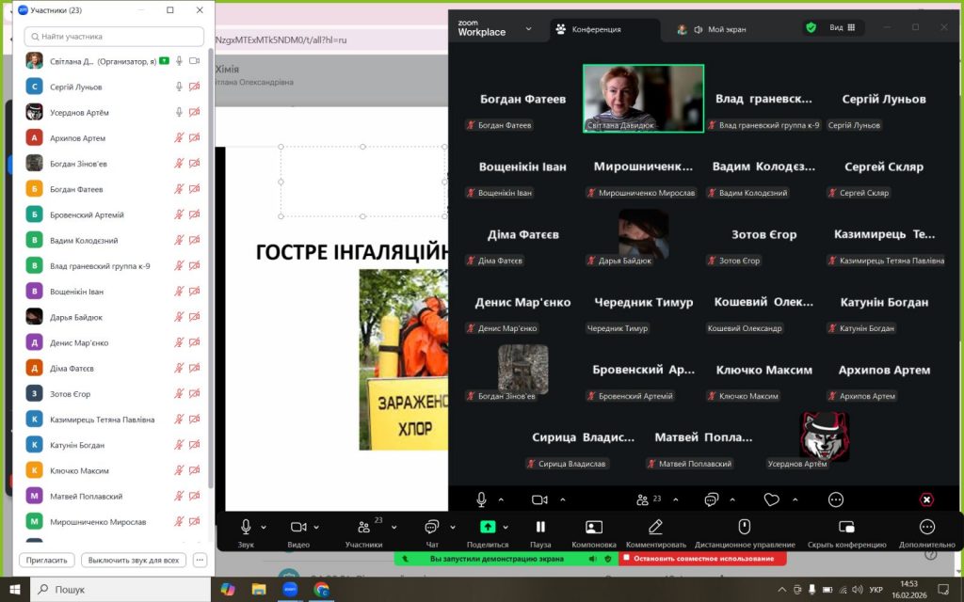Screen dimensions: 964x602
Task: Open Дополнительно three-dots menu in share toolbar
Action: 926,528
